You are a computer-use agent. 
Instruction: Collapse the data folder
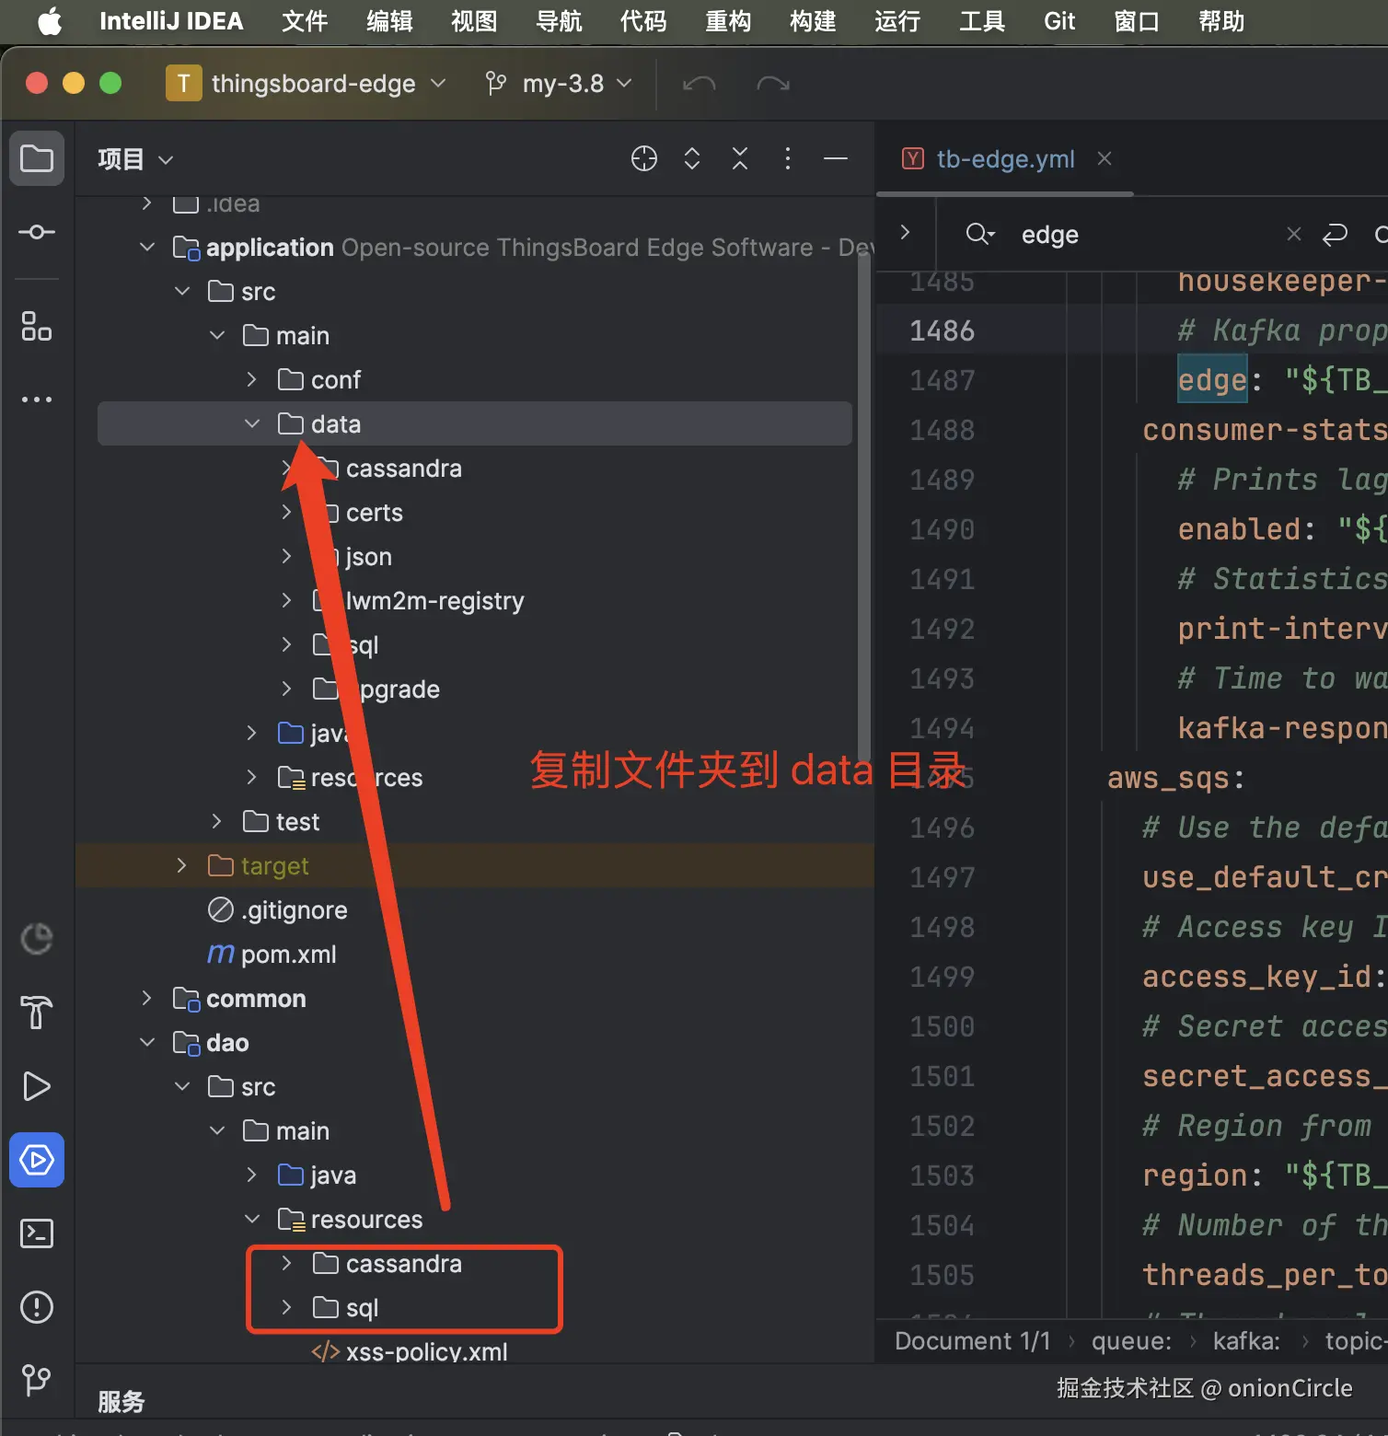pyautogui.click(x=252, y=424)
